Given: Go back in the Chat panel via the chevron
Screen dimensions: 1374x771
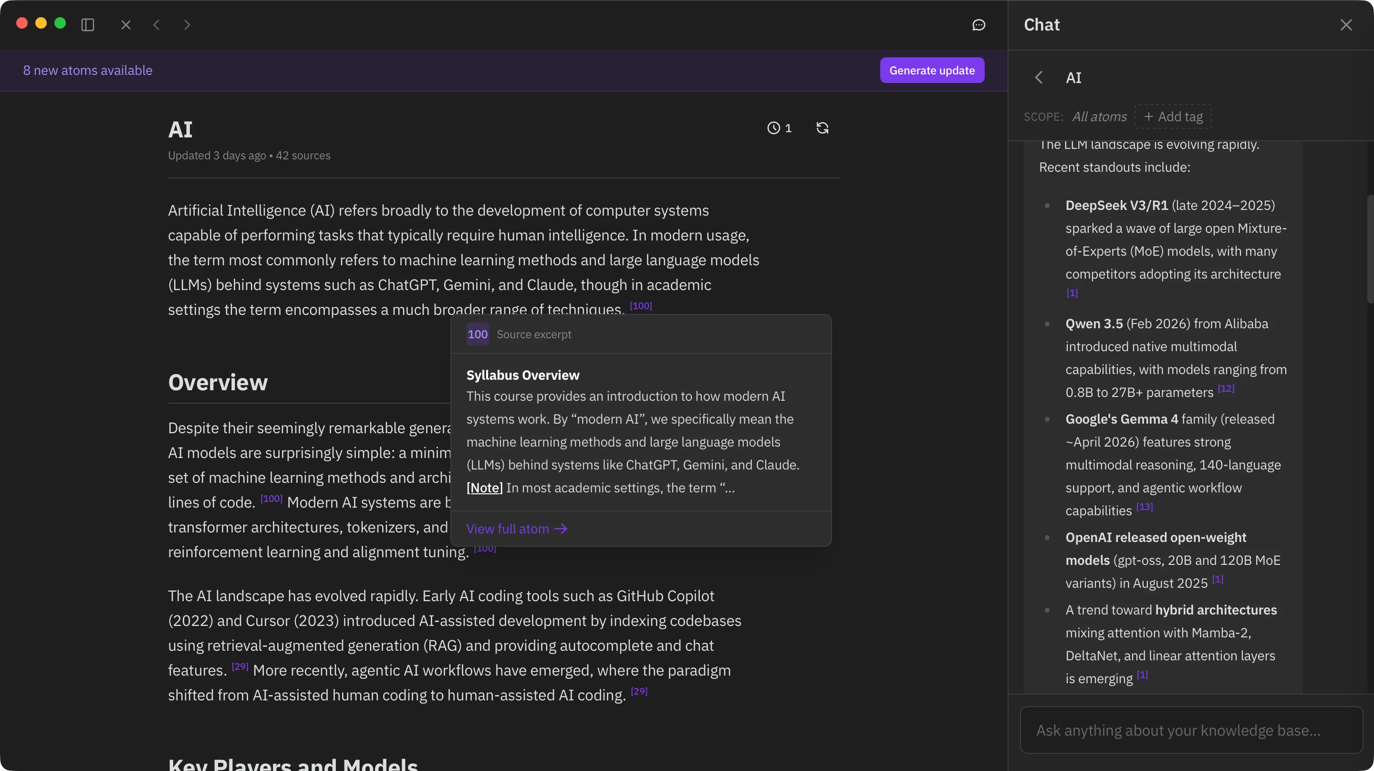Looking at the screenshot, I should click(x=1039, y=77).
